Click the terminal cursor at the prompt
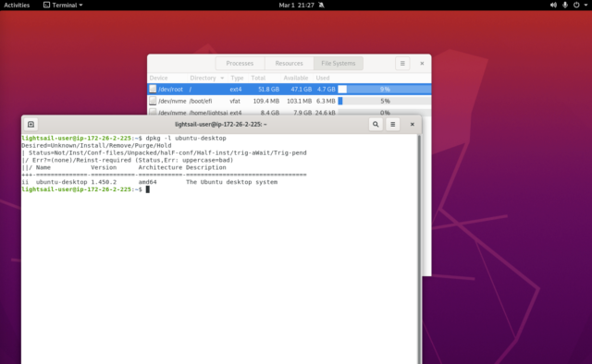The width and height of the screenshot is (592, 364). coord(148,189)
